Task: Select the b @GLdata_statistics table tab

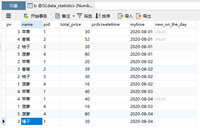Action: point(60,6)
